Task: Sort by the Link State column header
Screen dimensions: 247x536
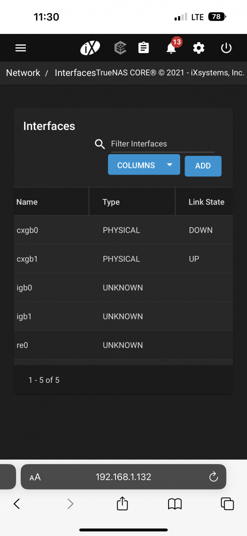Action: (206, 202)
